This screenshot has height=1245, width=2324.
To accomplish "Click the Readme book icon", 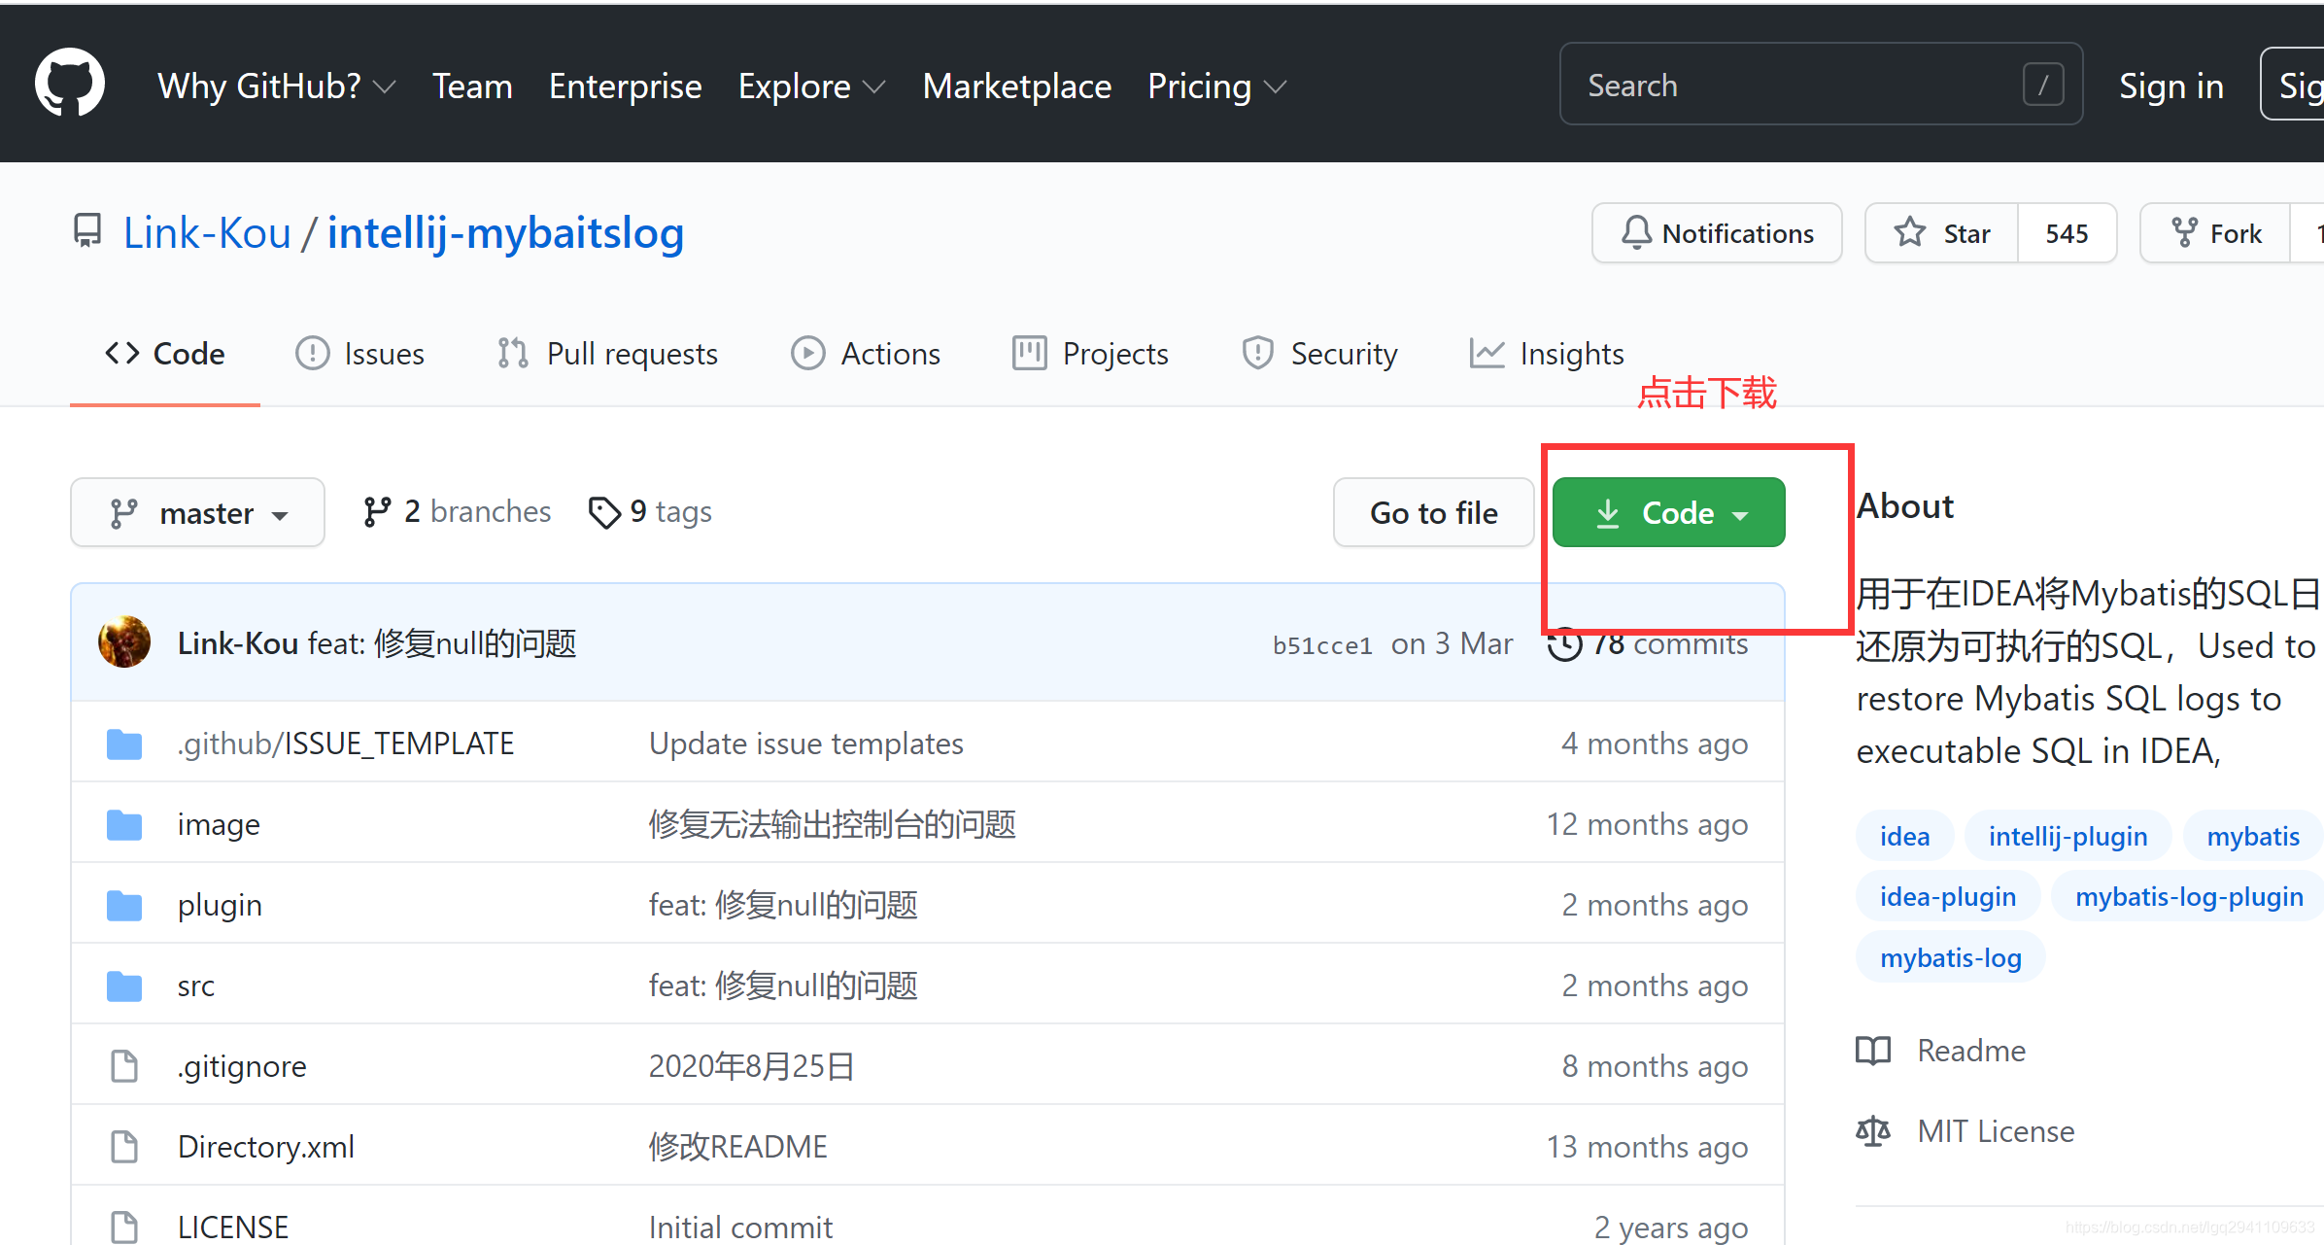I will click(x=1873, y=1051).
